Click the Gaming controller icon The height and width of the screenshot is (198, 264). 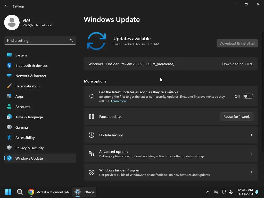tap(9, 127)
